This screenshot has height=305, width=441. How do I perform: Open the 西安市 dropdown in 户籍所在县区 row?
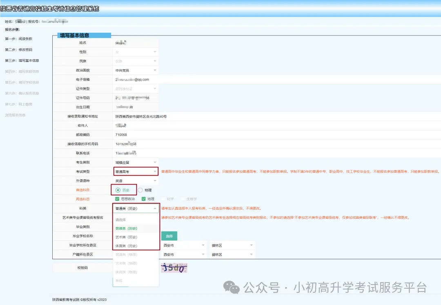tap(184, 254)
